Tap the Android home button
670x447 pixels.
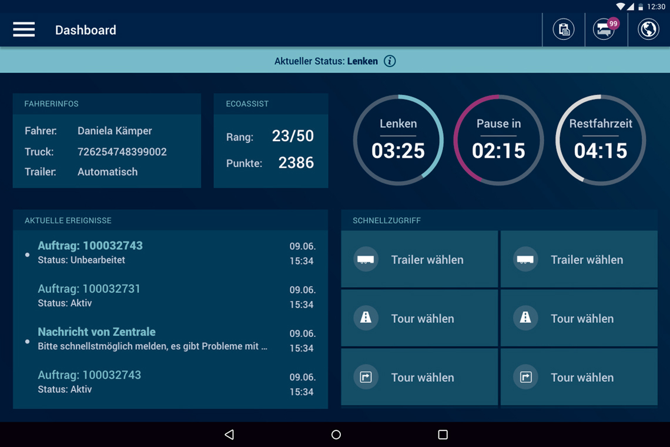click(x=336, y=435)
